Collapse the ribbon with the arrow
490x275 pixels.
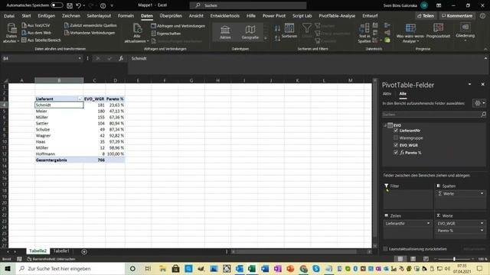tap(485, 49)
